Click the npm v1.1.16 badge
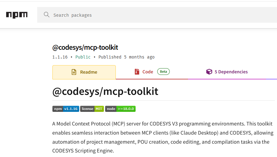Screen dimensions: 277x157 point(66,109)
